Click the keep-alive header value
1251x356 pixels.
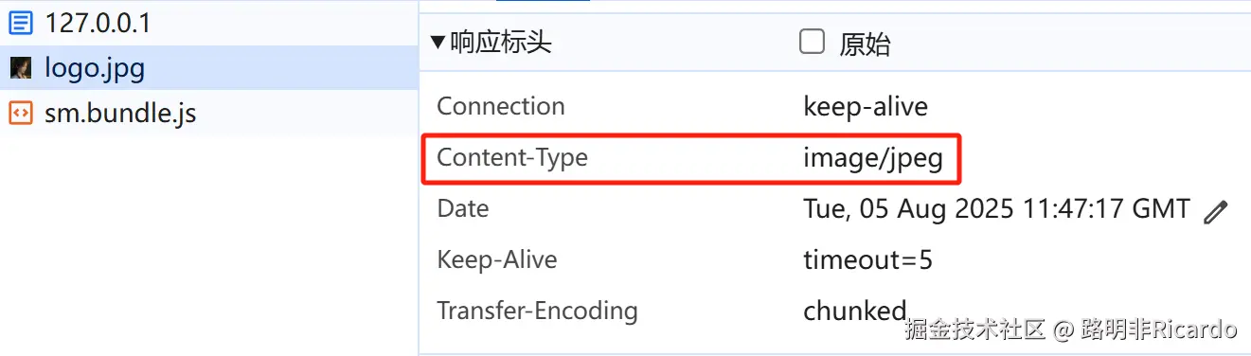pos(866,106)
